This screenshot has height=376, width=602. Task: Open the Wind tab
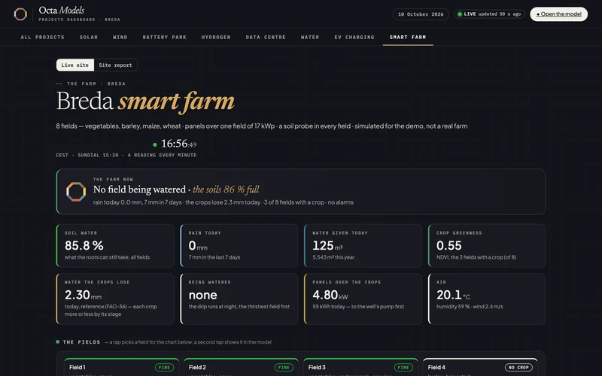pyautogui.click(x=120, y=37)
